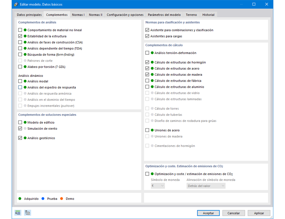Click green Adquirido legend dot

[20, 199]
